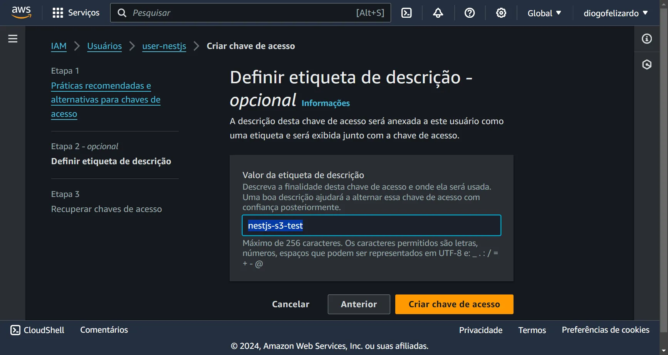Open the user-nestjs breadcrumb link

click(x=164, y=46)
